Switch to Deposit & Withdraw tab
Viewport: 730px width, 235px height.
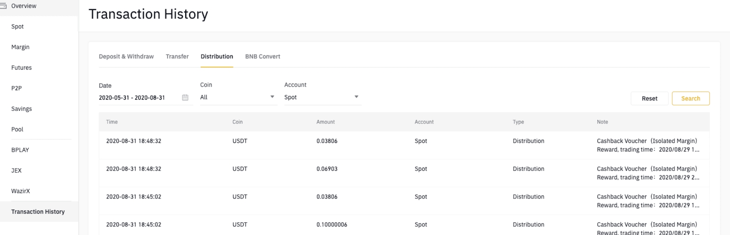click(126, 56)
